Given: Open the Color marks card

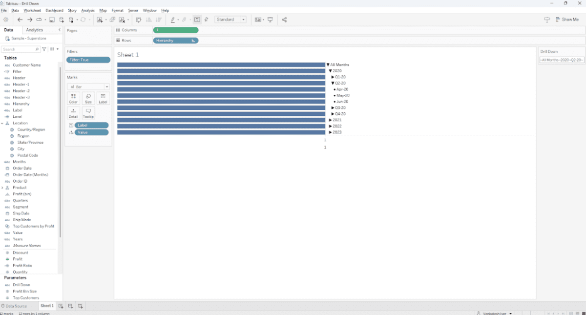Looking at the screenshot, I should coord(73,98).
